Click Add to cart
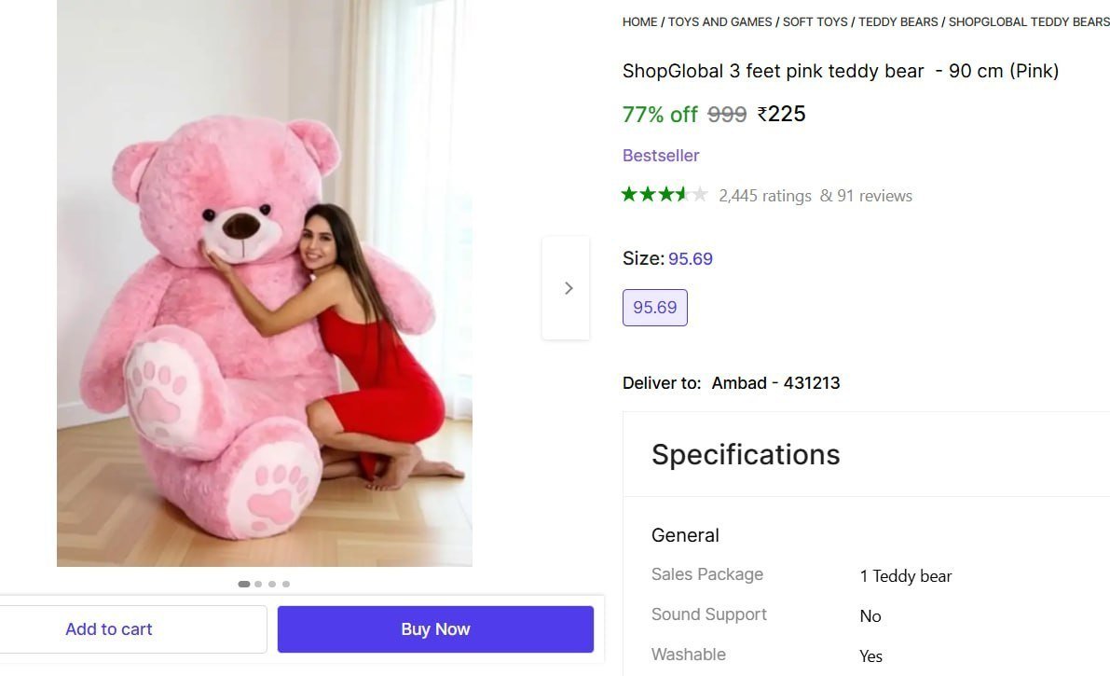This screenshot has height=676, width=1110. 109,628
